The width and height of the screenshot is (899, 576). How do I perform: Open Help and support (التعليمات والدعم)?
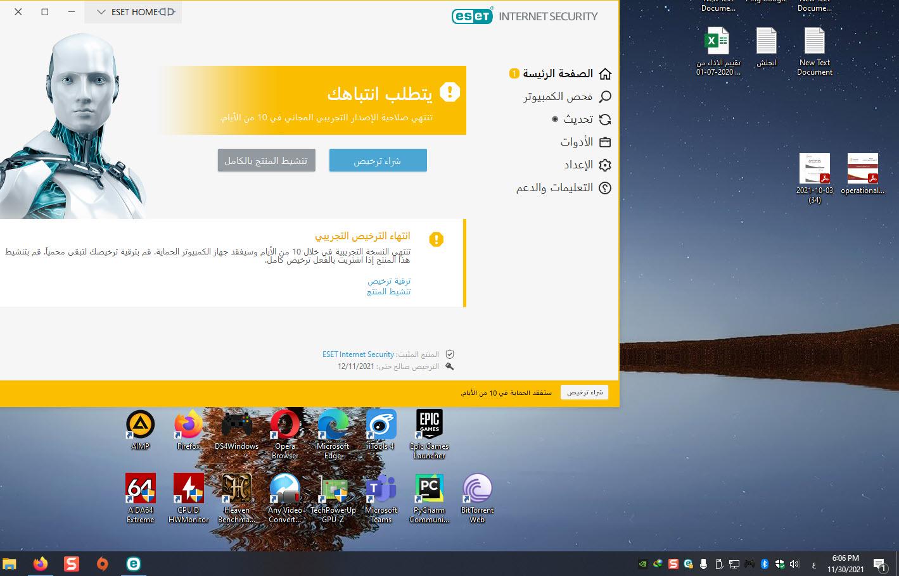[x=563, y=187]
